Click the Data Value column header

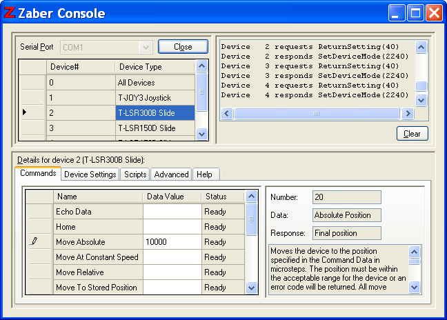tap(172, 197)
